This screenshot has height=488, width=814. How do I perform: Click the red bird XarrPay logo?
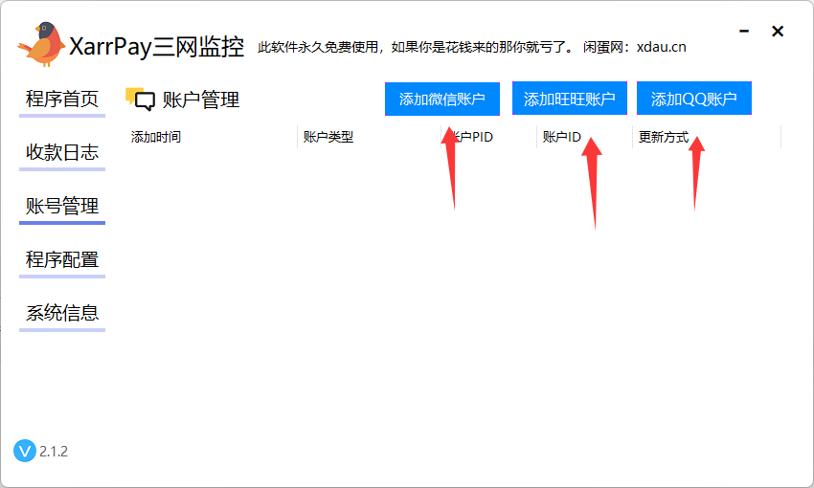tap(41, 44)
